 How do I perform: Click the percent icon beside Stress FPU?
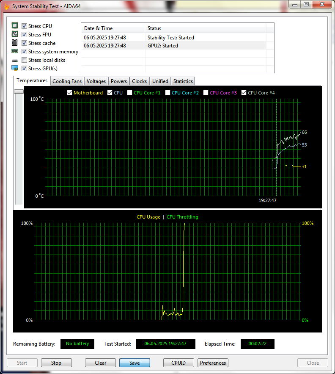tap(15, 34)
